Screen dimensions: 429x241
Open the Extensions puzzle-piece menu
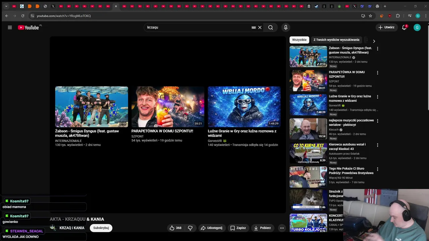click(398, 16)
